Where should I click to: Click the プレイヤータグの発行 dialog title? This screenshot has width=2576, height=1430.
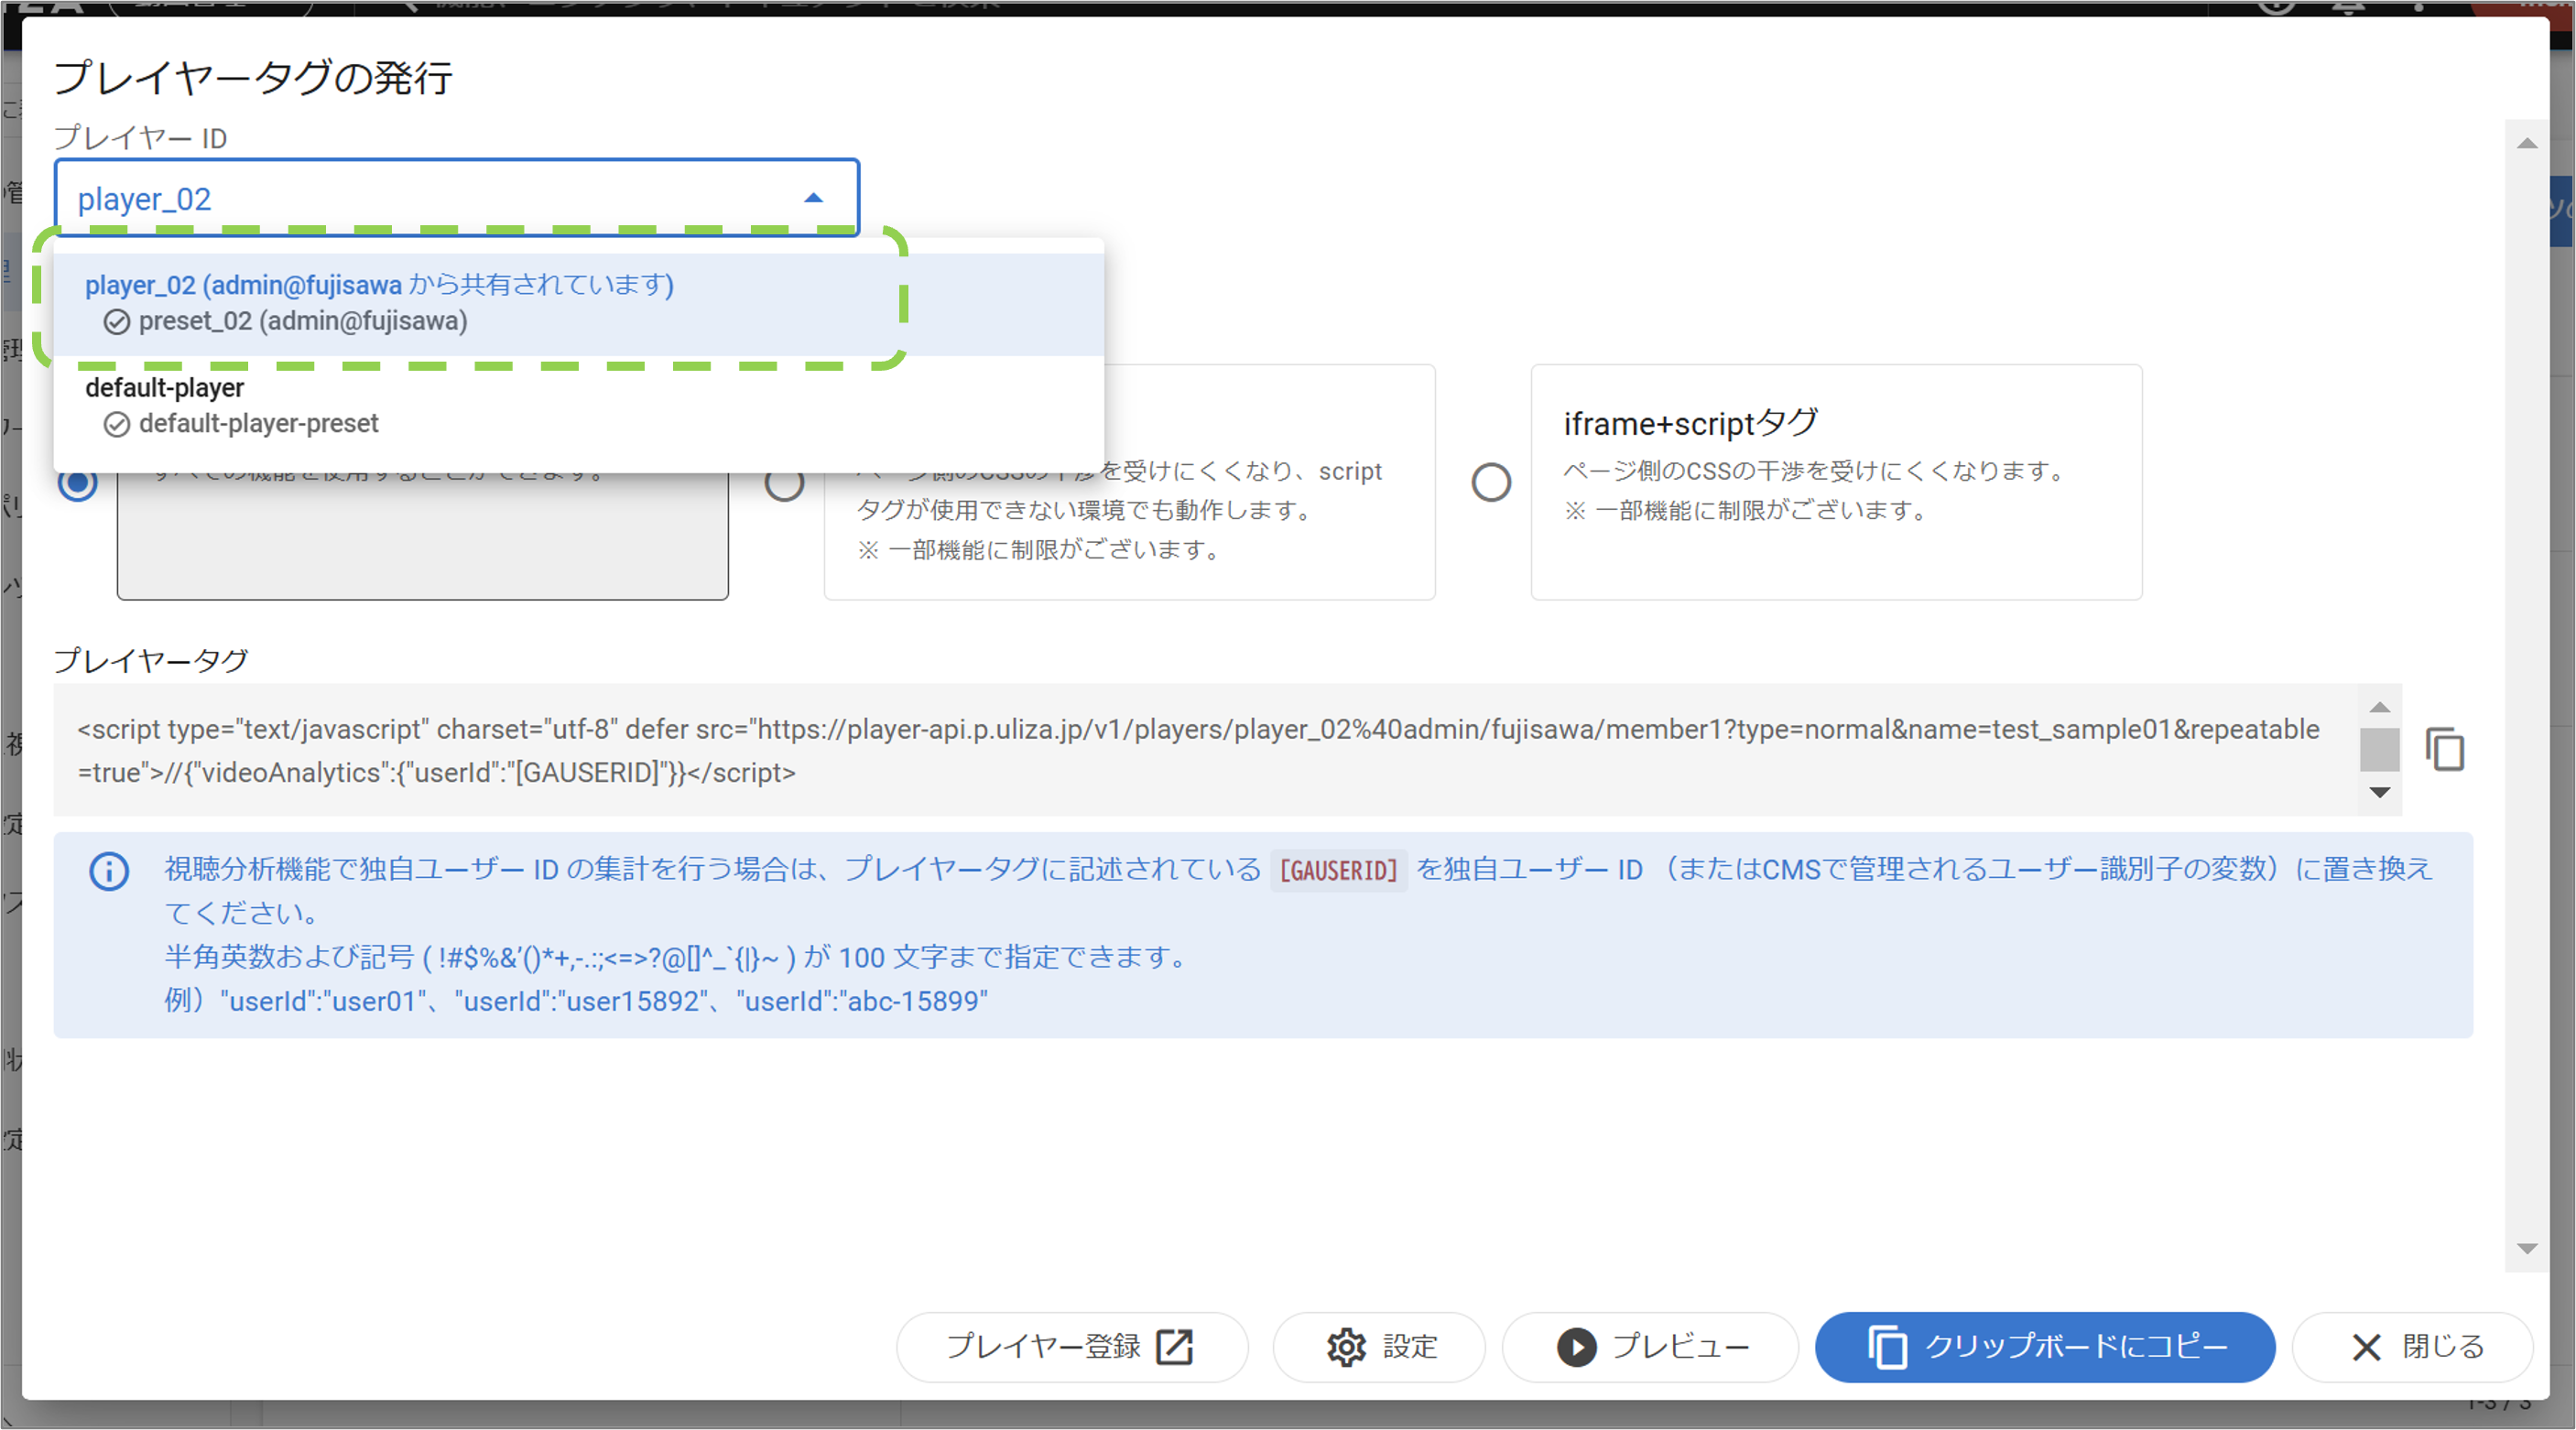(x=253, y=77)
